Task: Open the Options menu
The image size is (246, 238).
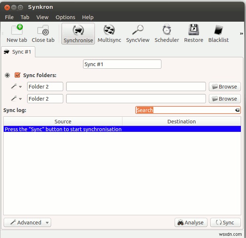Action: pos(65,17)
